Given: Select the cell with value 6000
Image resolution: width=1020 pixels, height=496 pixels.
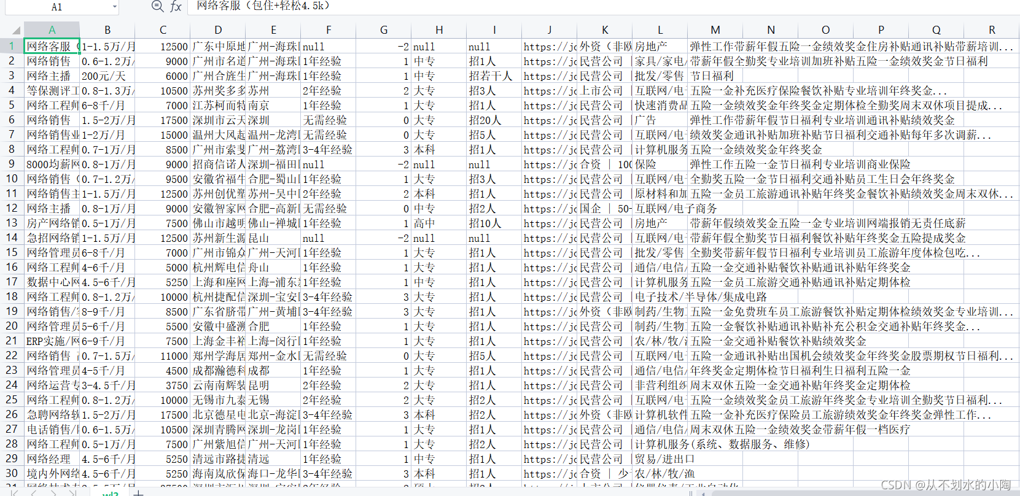Looking at the screenshot, I should pyautogui.click(x=163, y=76).
